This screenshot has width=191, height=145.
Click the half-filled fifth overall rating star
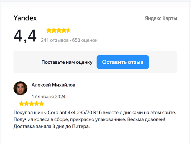click(69, 30)
